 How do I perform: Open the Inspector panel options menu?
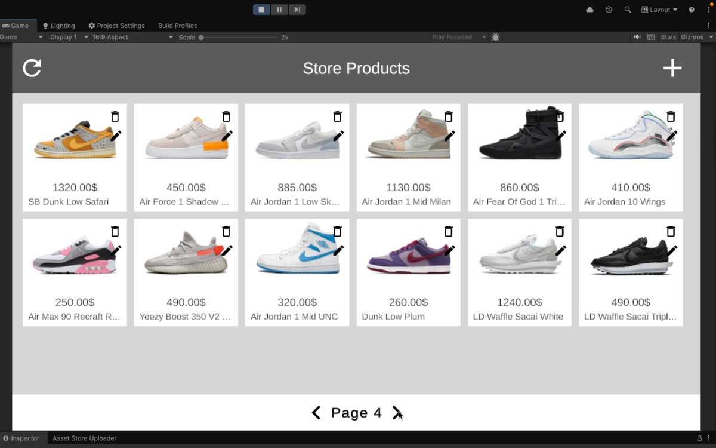pos(709,438)
